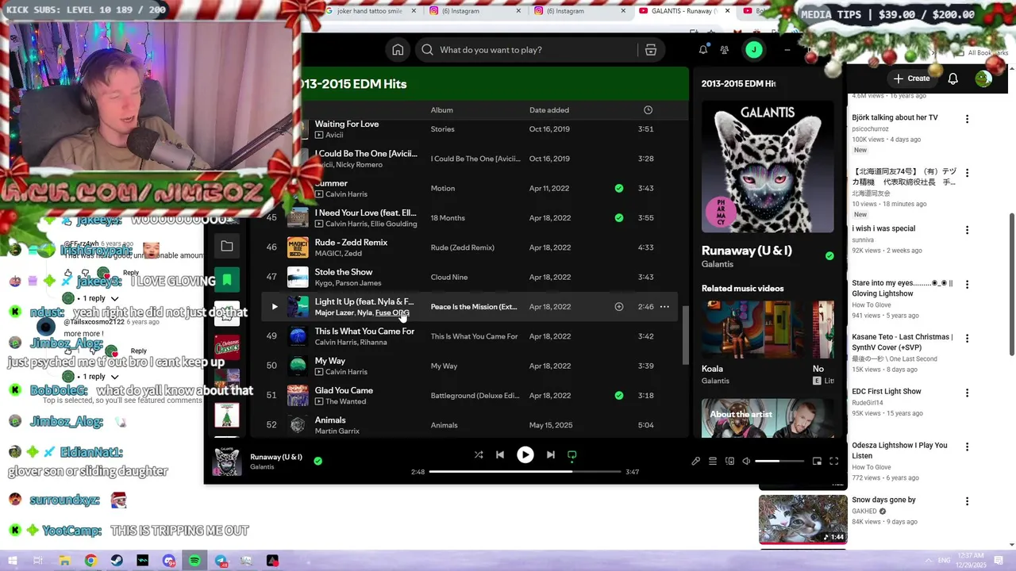Open The Wanted artist link
The height and width of the screenshot is (571, 1016).
pos(346,402)
